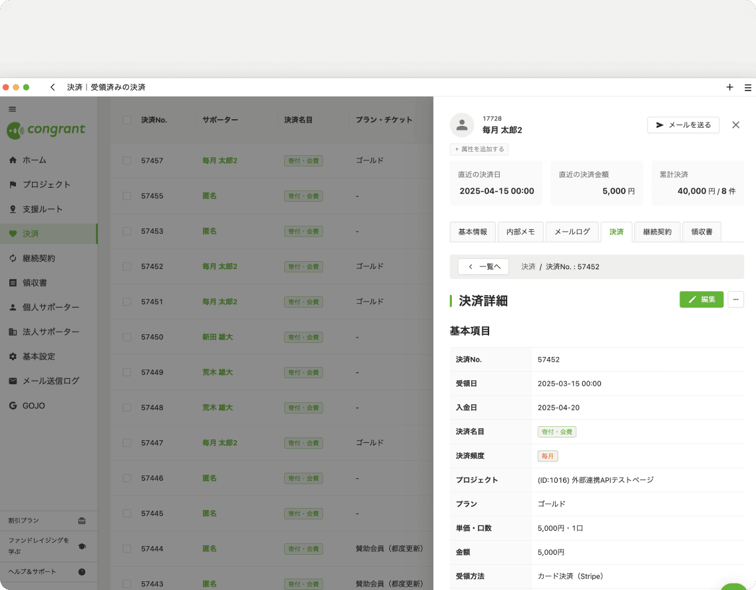This screenshot has width=756, height=590.
Task: Click the hamburger menu icon above the Congrant logo
Action: pyautogui.click(x=12, y=109)
